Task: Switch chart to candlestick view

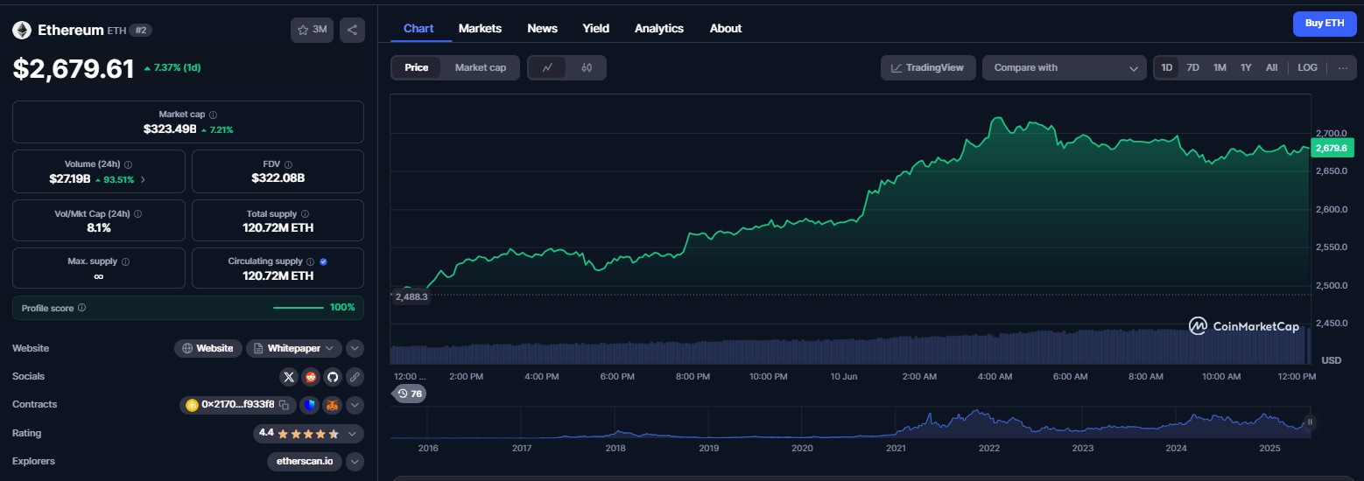Action: pyautogui.click(x=587, y=67)
